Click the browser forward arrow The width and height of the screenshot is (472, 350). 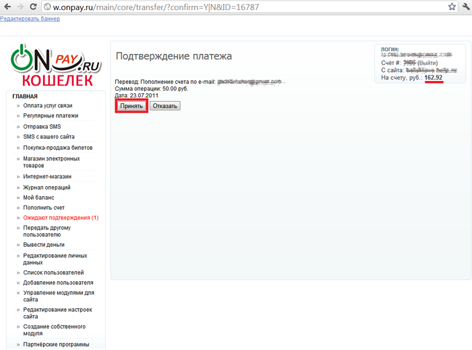click(x=20, y=7)
